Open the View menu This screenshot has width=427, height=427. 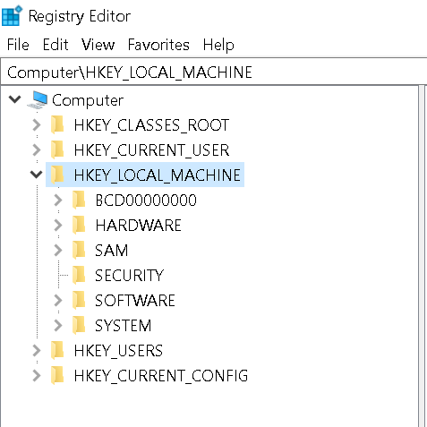pos(98,45)
